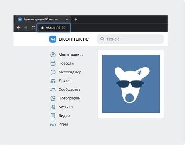Click the Видео film icon
Screen dimensions: 185x145
click(53, 116)
